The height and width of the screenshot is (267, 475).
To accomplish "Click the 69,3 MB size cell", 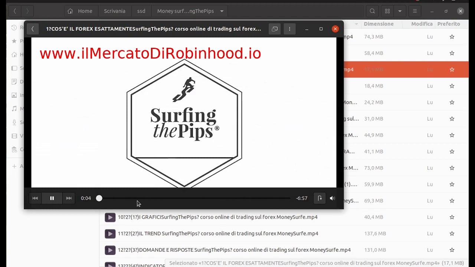I will pyautogui.click(x=374, y=201).
